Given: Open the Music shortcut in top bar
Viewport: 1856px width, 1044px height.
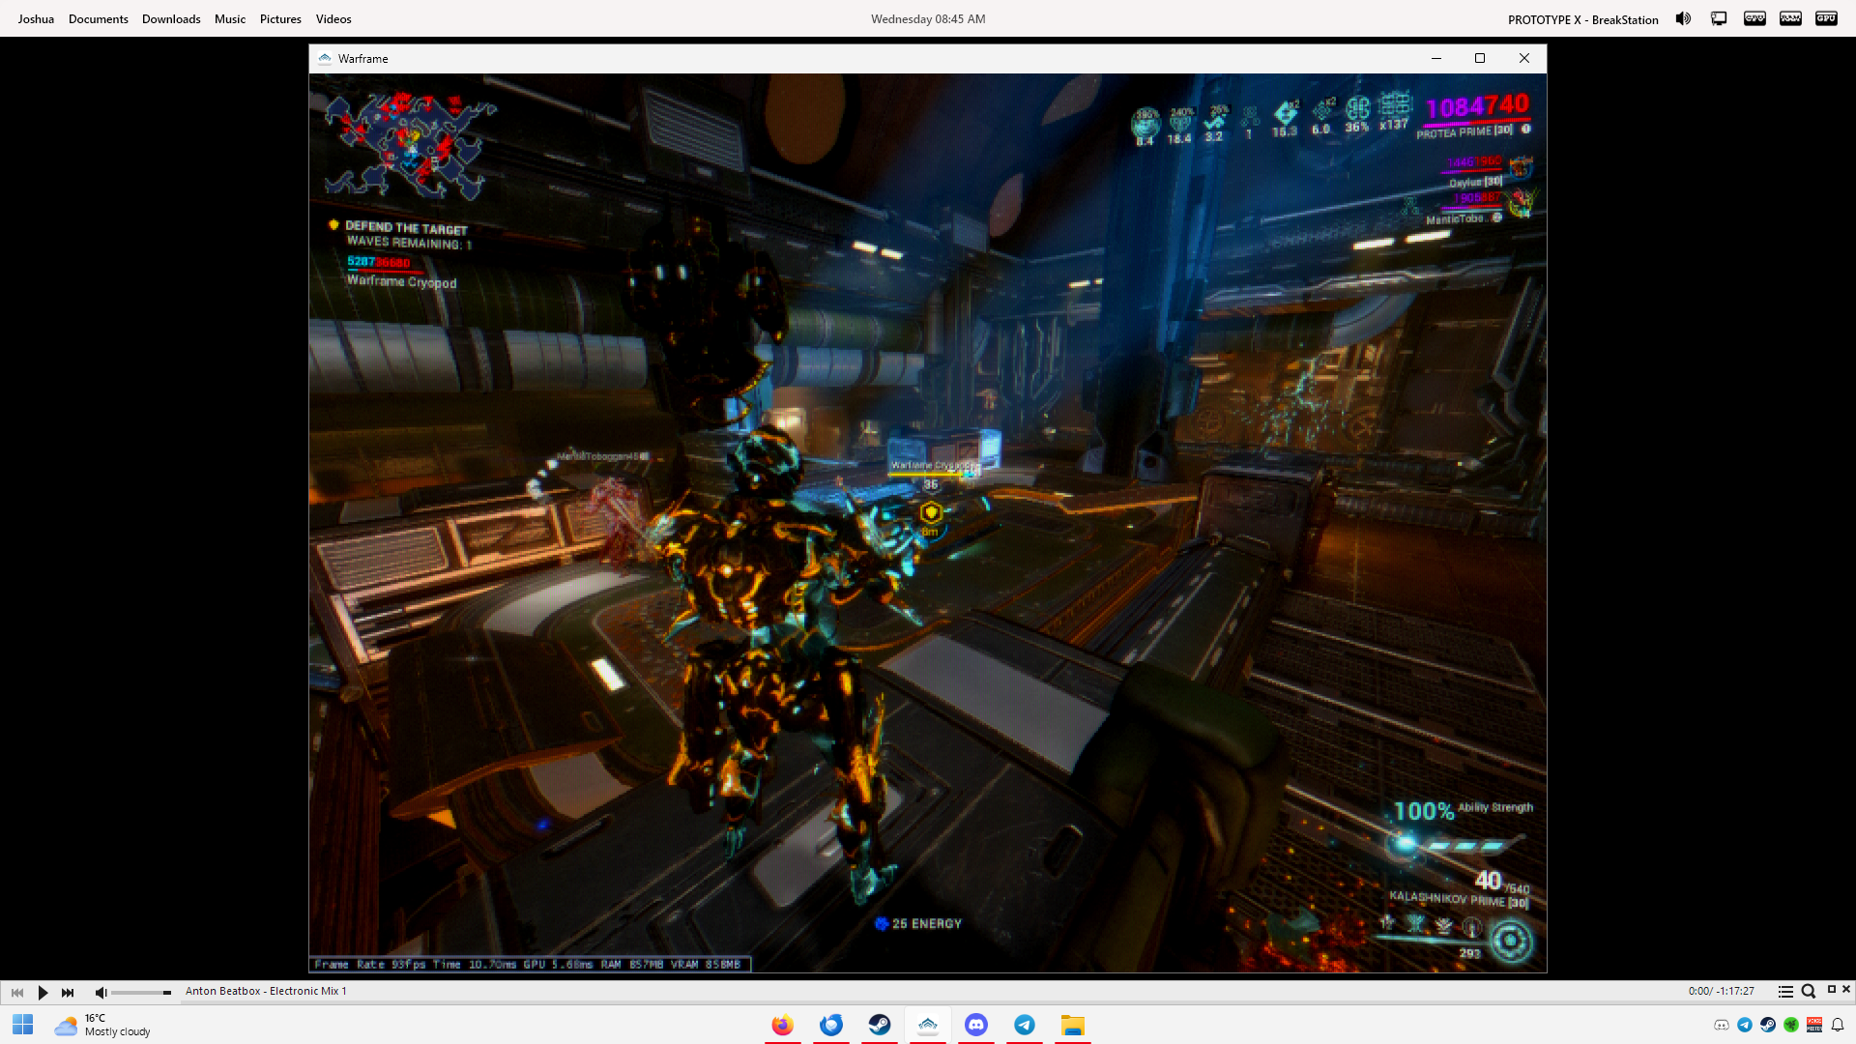Looking at the screenshot, I should pyautogui.click(x=230, y=18).
